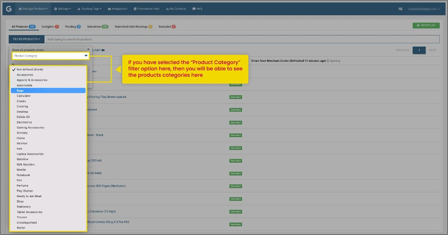Expand the Tracking Tags menu

pyautogui.click(x=89, y=9)
